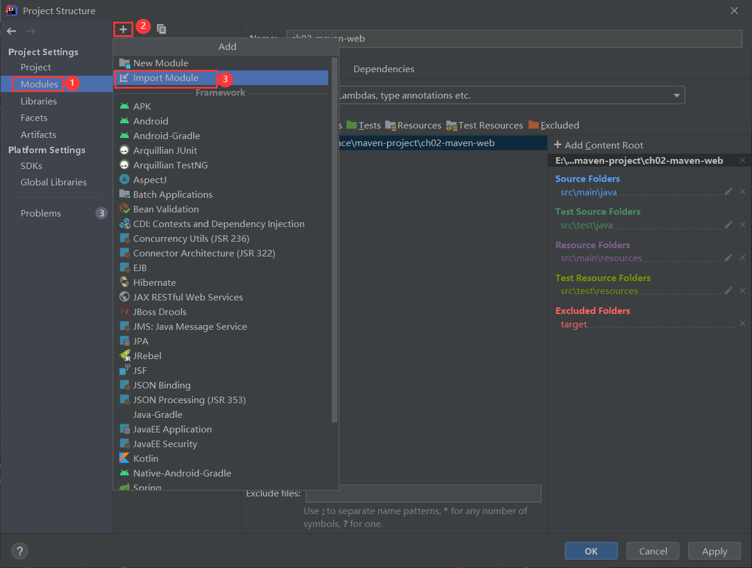Click the plus Add module icon
This screenshot has height=568, width=752.
pyautogui.click(x=123, y=29)
